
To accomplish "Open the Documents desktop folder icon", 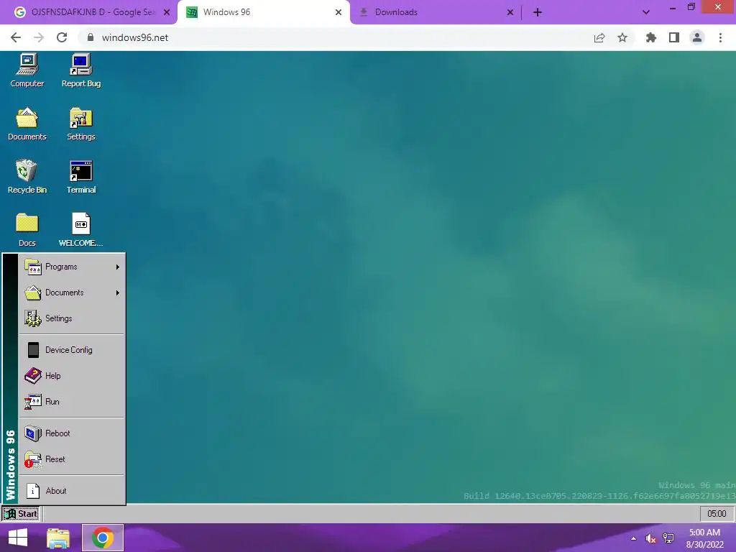I will pos(27,124).
